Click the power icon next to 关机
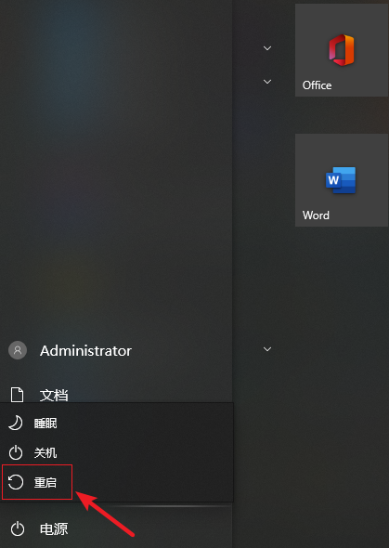Viewport: 389px width, 548px height. point(16,453)
